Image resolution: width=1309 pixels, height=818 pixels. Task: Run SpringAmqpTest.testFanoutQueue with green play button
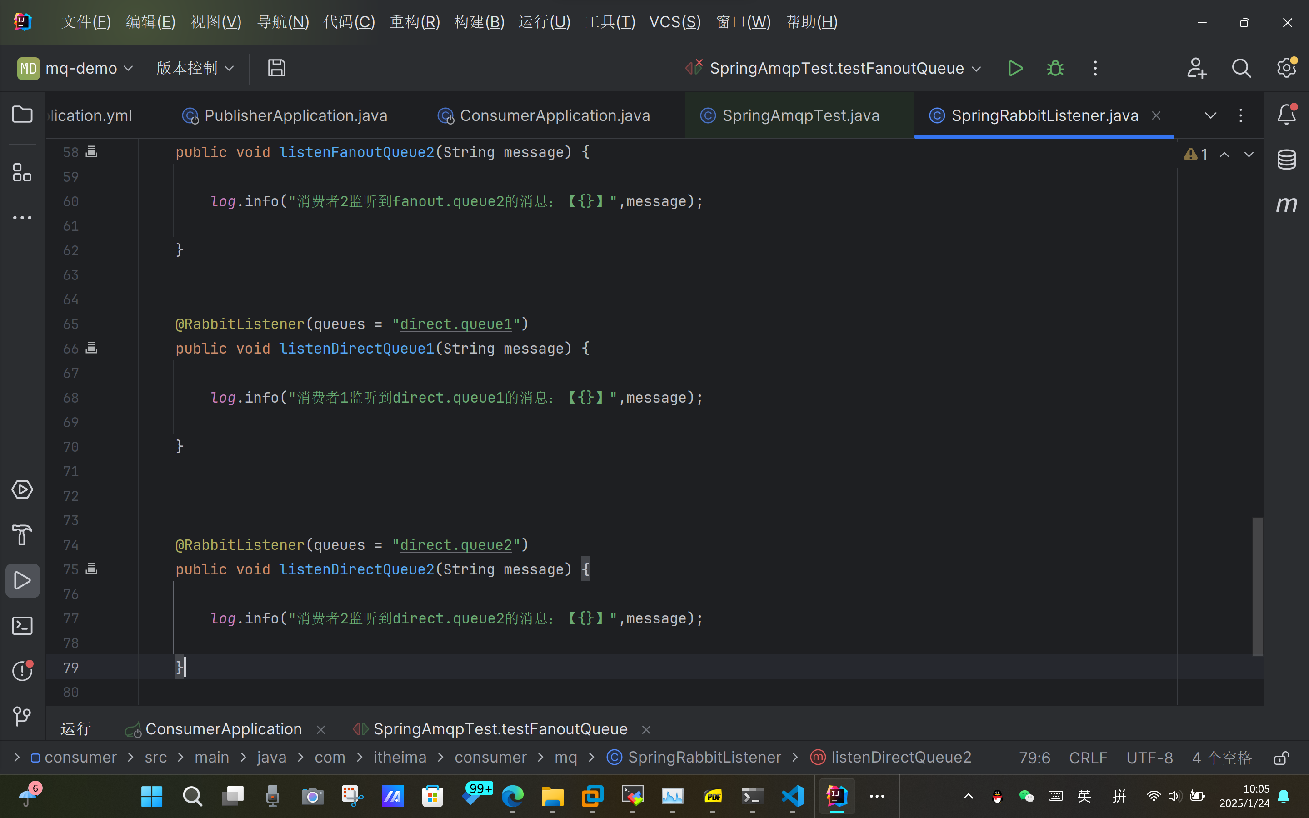coord(1015,68)
